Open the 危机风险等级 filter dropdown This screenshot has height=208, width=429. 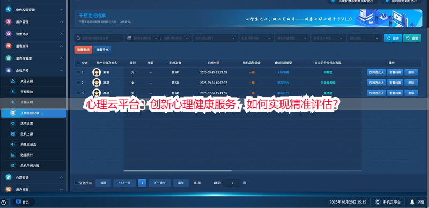click(x=256, y=38)
